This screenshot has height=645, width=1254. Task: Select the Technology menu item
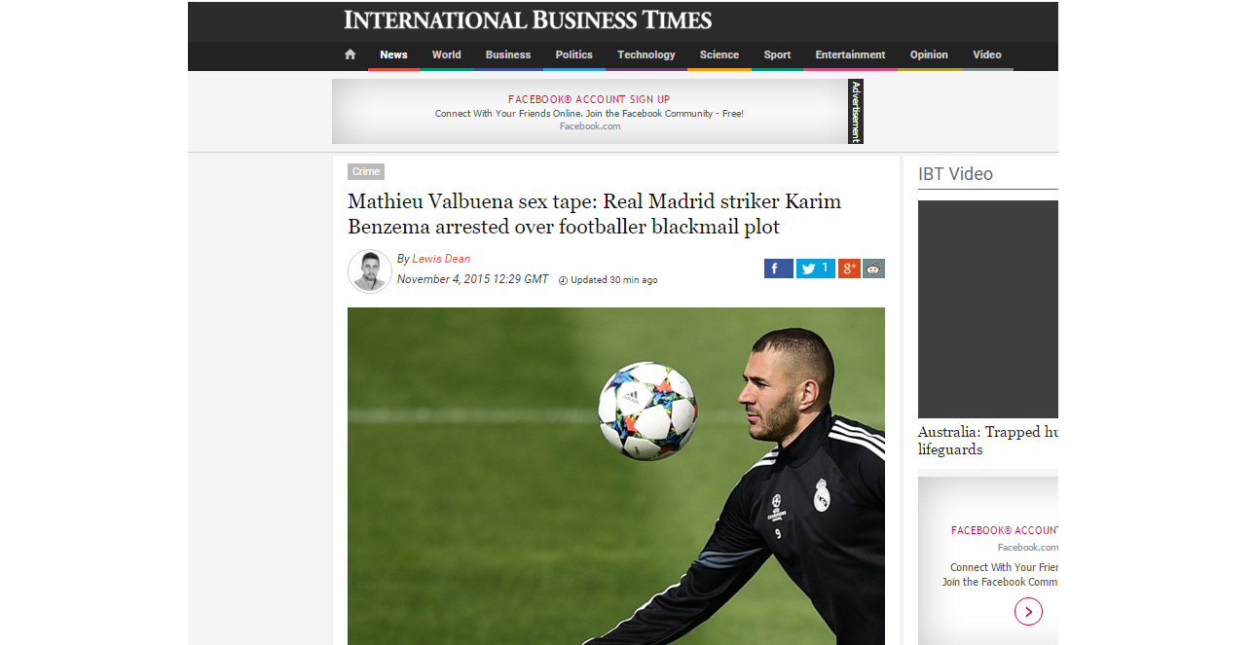point(646,54)
